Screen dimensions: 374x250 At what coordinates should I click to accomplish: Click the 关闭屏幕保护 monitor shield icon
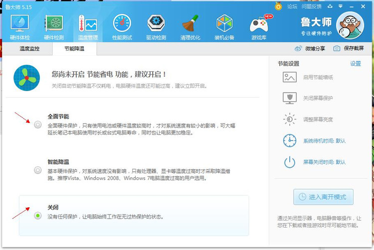[290, 98]
